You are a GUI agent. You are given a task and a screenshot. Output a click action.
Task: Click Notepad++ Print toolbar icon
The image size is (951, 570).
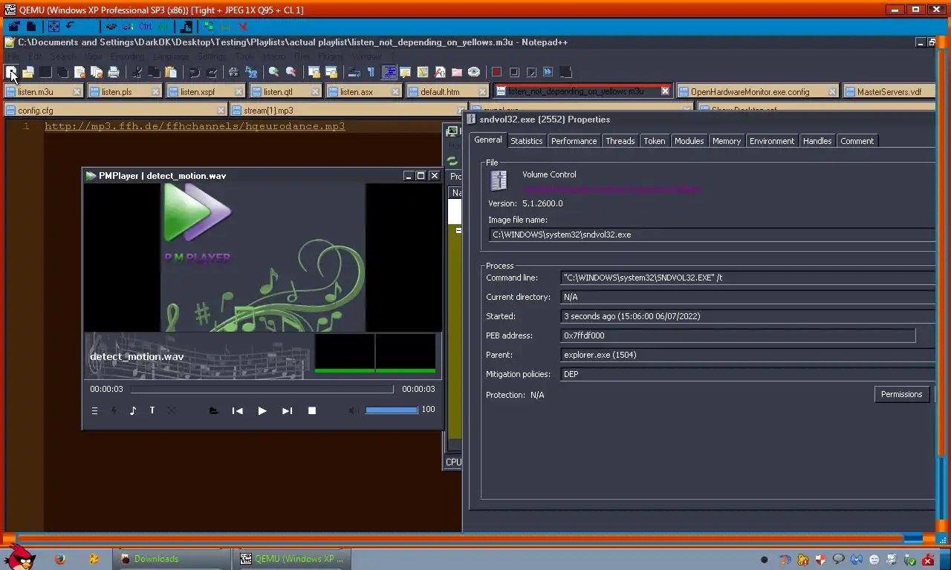click(x=114, y=72)
